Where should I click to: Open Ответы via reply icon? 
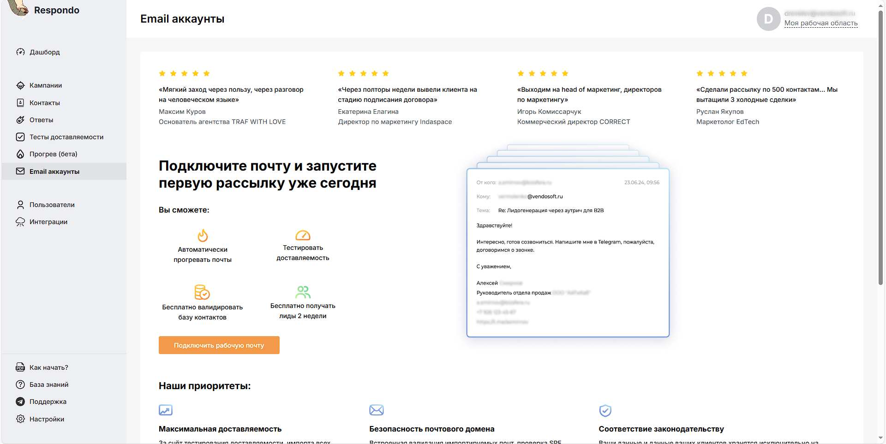click(x=20, y=119)
